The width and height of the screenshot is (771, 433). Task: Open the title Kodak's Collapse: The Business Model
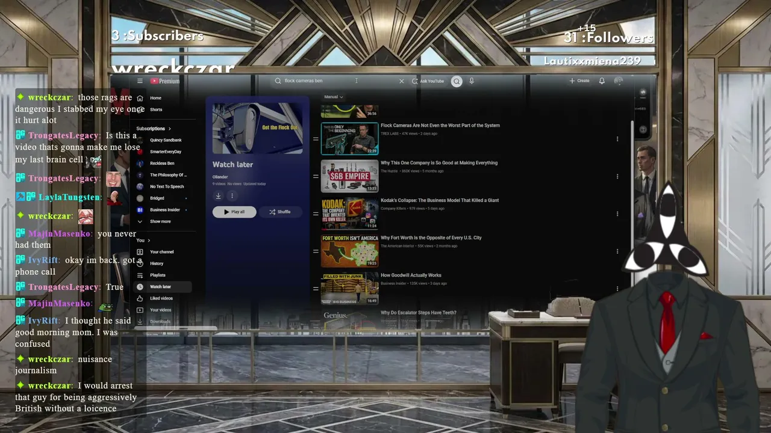coord(440,200)
